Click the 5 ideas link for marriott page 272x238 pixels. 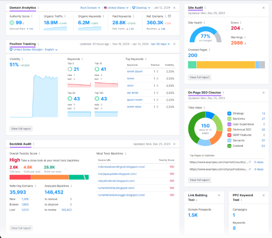(258, 162)
